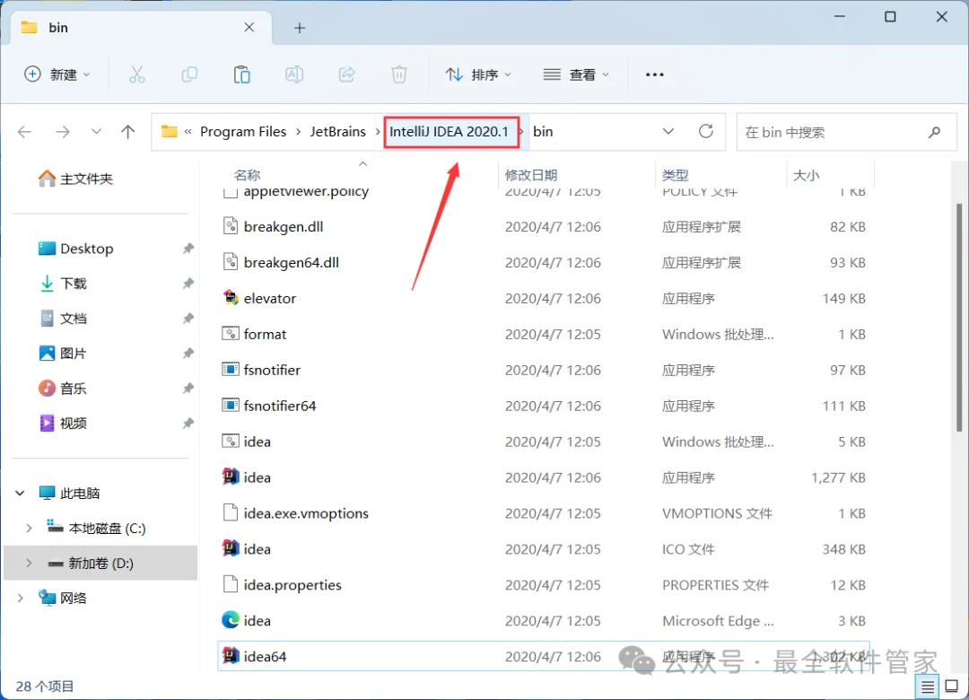Click the Delete trash bin icon
The height and width of the screenshot is (700, 969).
[x=399, y=74]
